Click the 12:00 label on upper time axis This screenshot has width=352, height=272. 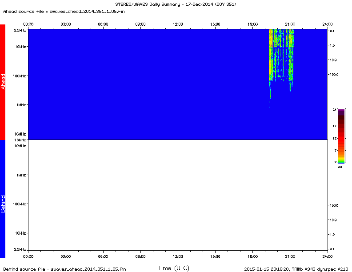pos(178,24)
